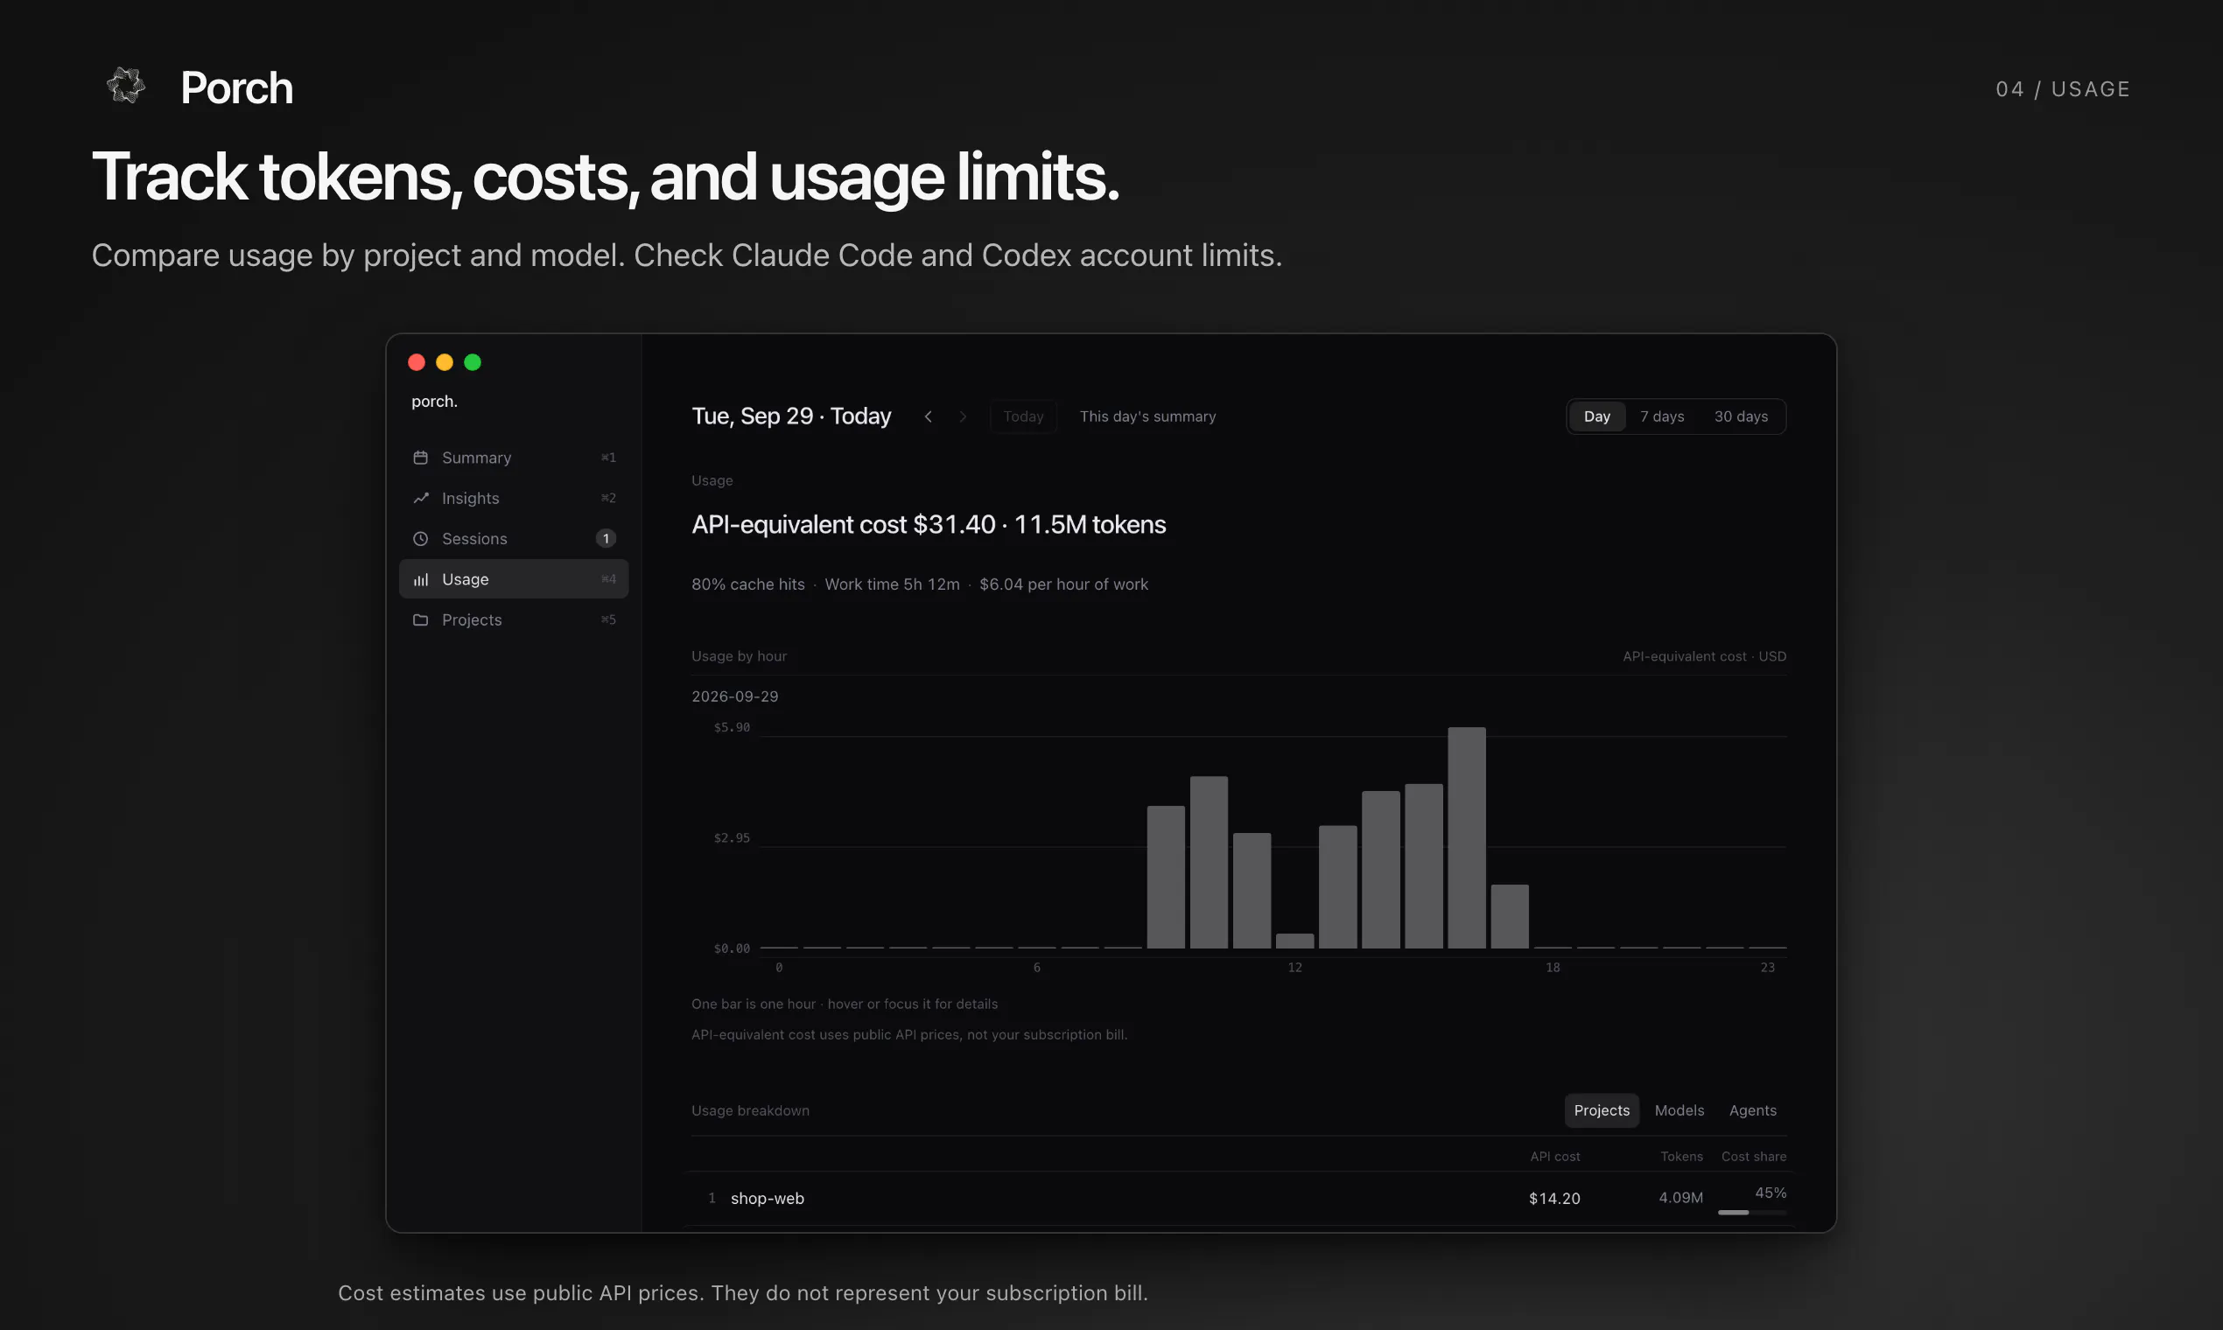
Task: Open the shop-web project row
Action: click(x=1238, y=1198)
